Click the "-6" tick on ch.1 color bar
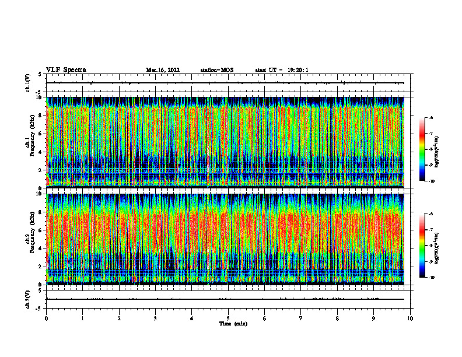This screenshot has width=462, height=357. tap(430, 117)
